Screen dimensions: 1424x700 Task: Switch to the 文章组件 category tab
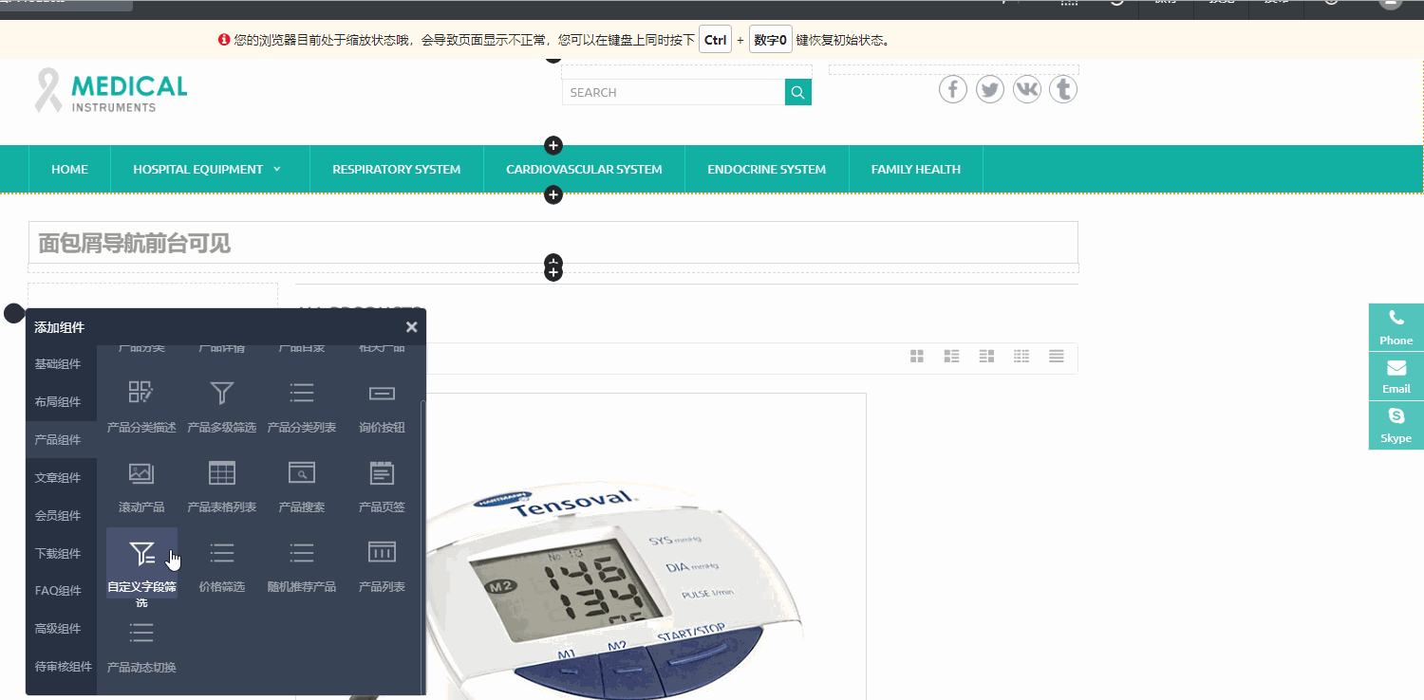tap(58, 478)
